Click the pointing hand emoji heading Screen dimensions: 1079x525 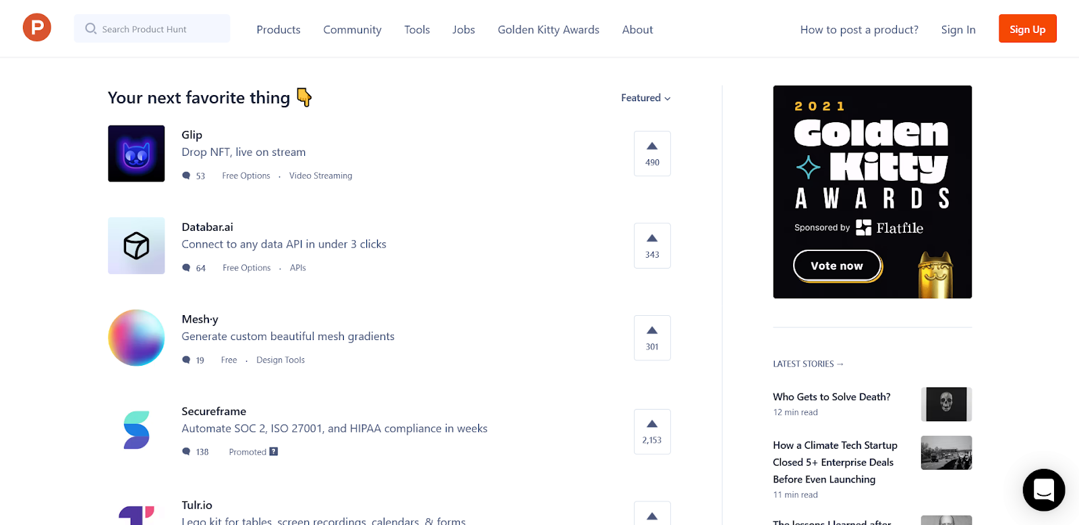[x=304, y=97]
